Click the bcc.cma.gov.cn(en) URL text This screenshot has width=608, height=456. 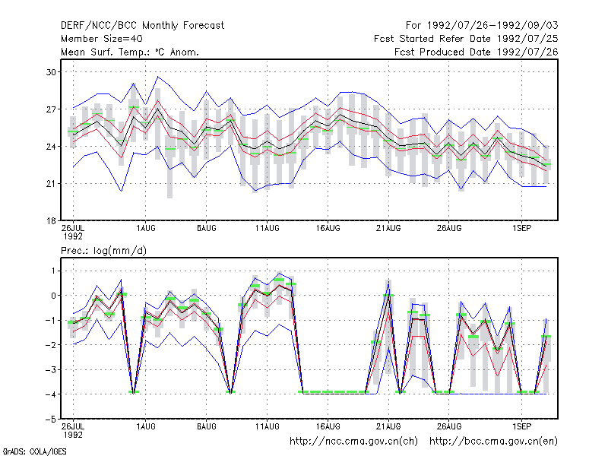493,442
